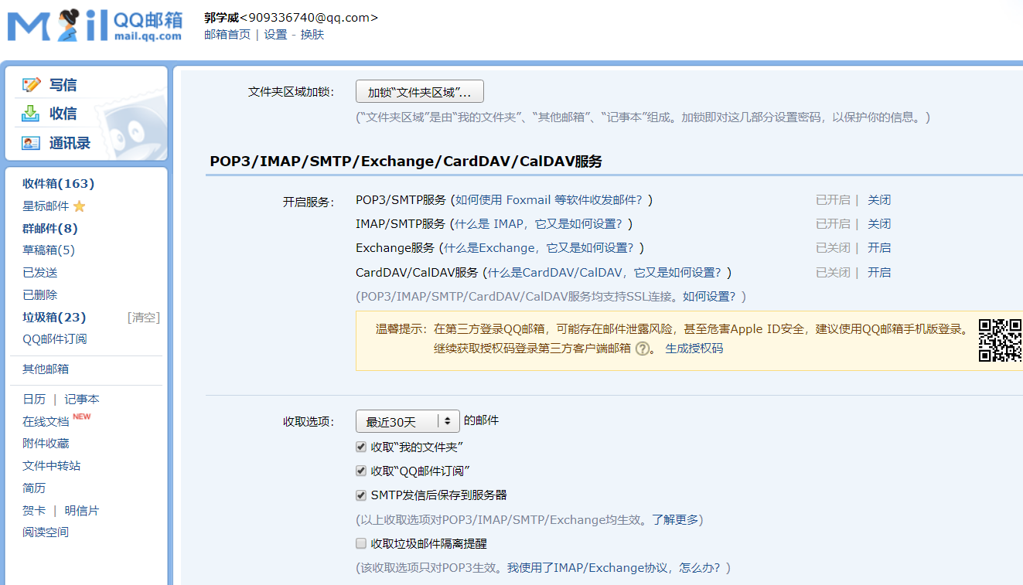Uncheck the 收取“我的文件夹” checkbox
Image resolution: width=1023 pixels, height=585 pixels.
point(361,447)
